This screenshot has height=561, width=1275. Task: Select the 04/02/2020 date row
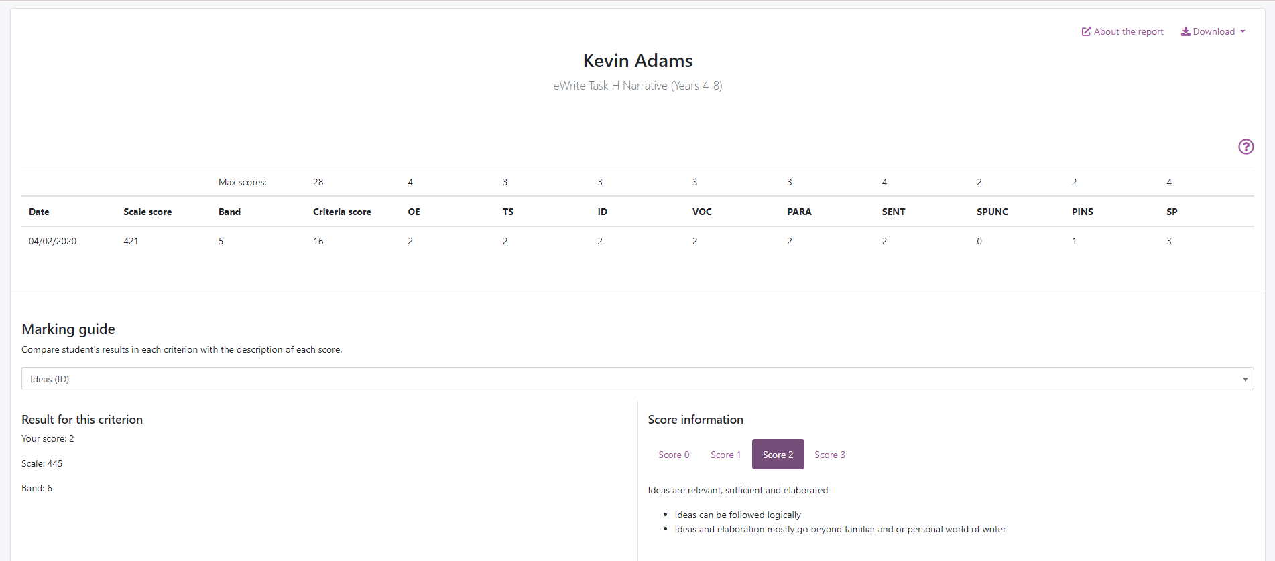(52, 241)
